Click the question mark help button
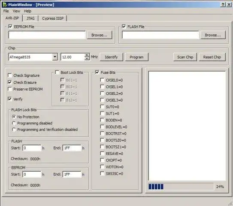The width and height of the screenshot is (233, 206). click(x=223, y=4)
